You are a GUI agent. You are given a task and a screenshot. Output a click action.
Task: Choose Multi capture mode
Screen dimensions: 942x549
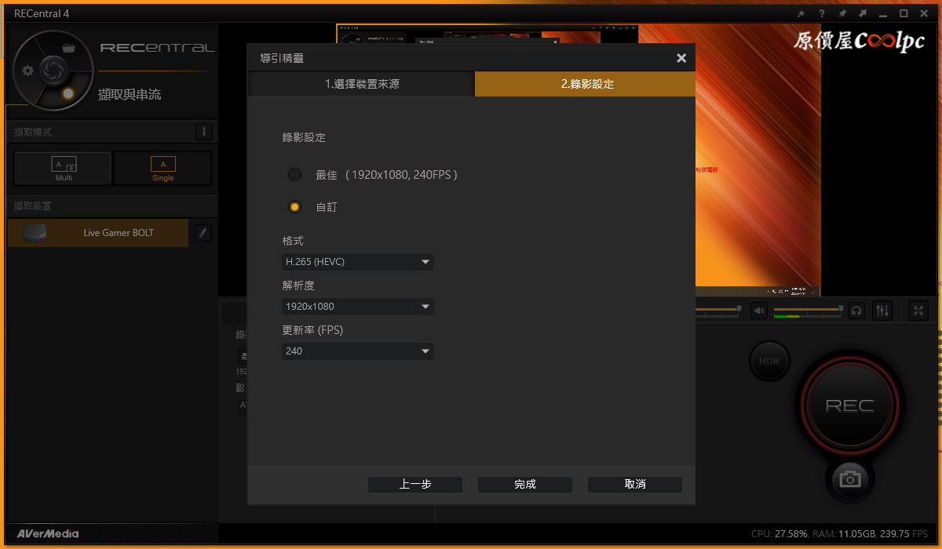pyautogui.click(x=63, y=168)
